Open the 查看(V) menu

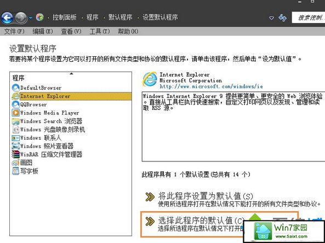[71, 31]
